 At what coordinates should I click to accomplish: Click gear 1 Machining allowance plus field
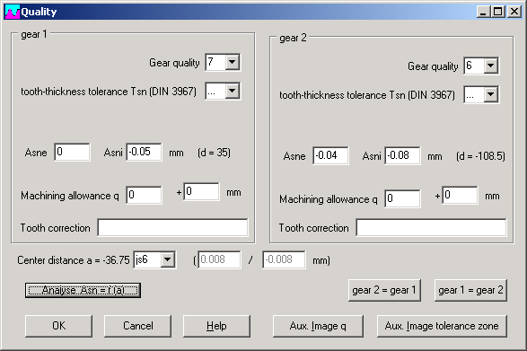(x=202, y=191)
